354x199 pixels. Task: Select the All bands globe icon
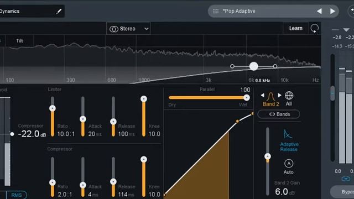coord(289,96)
